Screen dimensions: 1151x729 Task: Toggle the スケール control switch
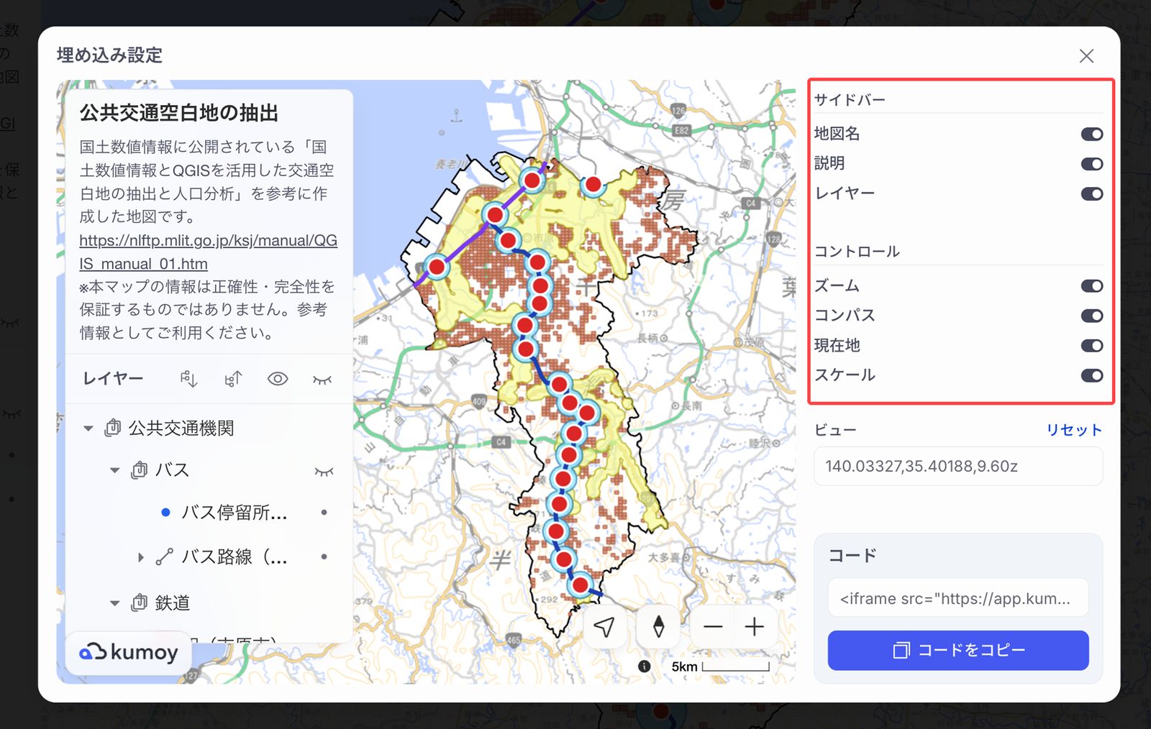(x=1091, y=375)
